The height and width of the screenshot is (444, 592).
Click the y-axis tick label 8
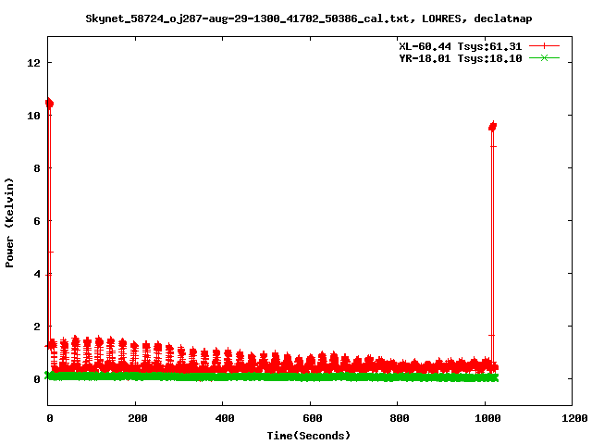point(37,168)
